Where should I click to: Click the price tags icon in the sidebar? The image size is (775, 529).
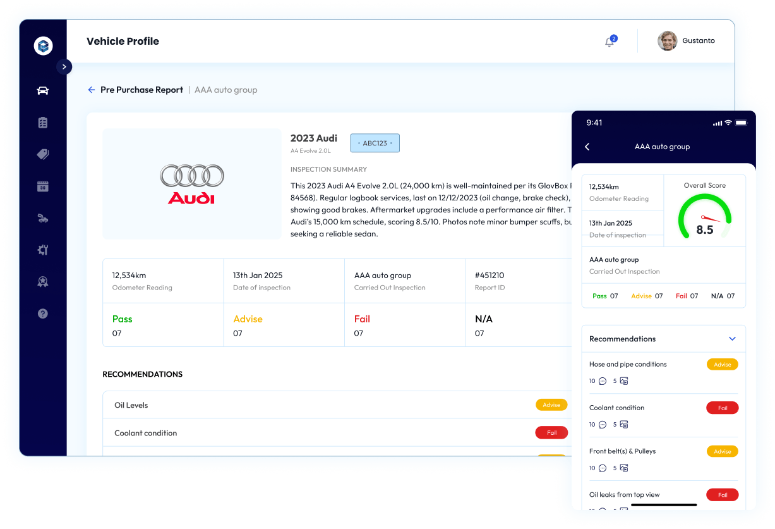(42, 154)
